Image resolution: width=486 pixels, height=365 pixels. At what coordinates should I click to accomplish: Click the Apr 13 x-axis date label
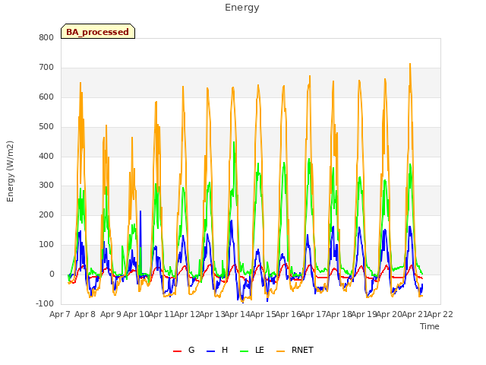(212, 314)
